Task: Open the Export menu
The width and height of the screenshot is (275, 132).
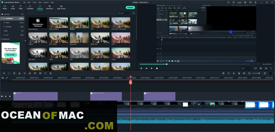Action: (46, 2)
